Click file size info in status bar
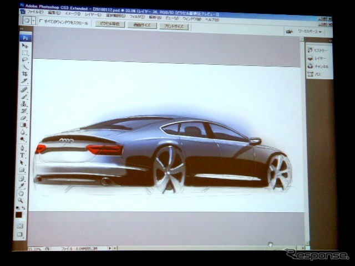Image resolution: width=355 pixels, height=266 pixels. 79,248
